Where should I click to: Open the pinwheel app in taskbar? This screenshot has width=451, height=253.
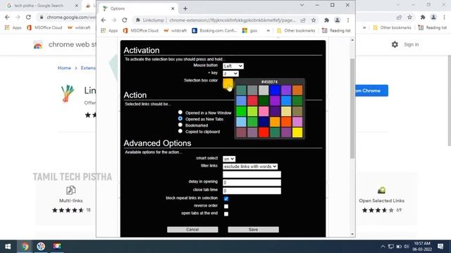pyautogui.click(x=41, y=247)
